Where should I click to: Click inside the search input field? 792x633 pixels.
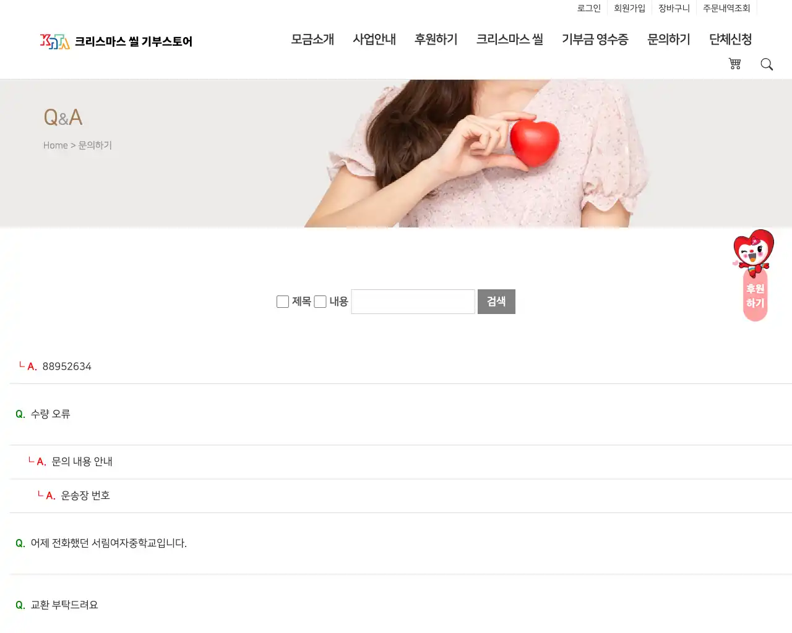(413, 302)
